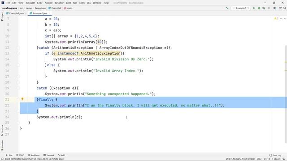
Task: Open the TODO tool window
Action: tap(20, 155)
